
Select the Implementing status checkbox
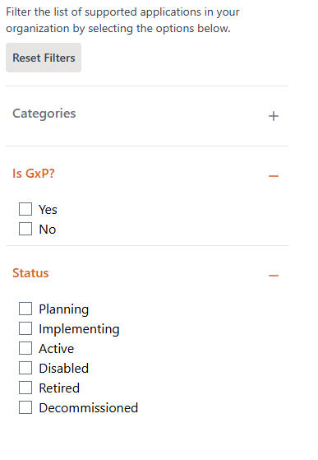pos(25,328)
